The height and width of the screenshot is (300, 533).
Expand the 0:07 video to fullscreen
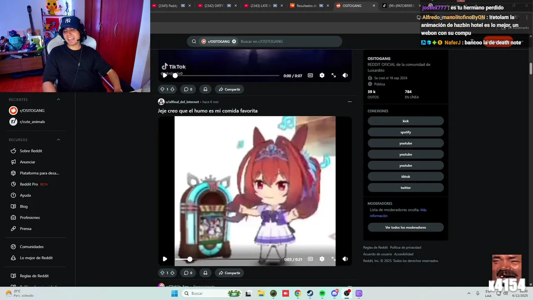(334, 75)
